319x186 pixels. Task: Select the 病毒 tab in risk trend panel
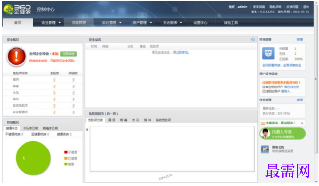tap(123, 120)
